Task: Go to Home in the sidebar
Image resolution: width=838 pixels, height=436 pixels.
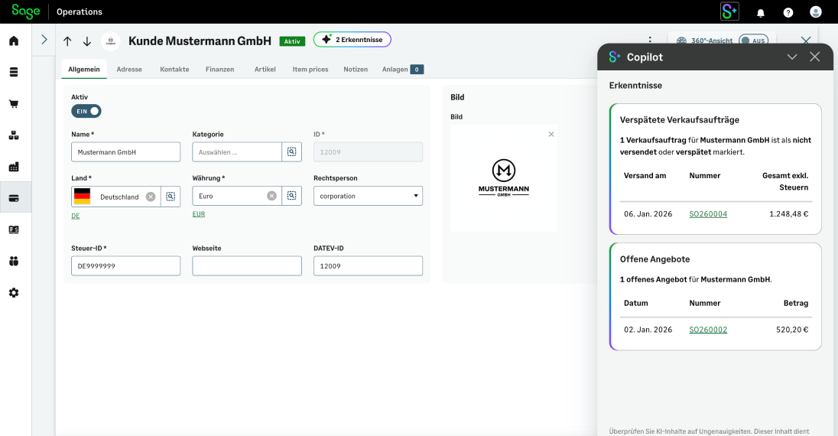Action: [14, 41]
